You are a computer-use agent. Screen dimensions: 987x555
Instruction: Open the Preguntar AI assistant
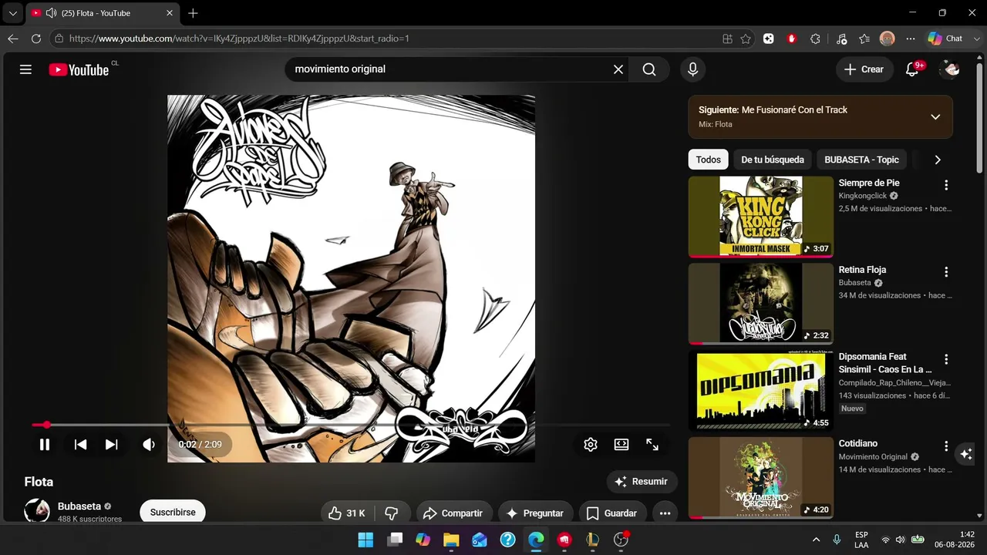tap(534, 513)
